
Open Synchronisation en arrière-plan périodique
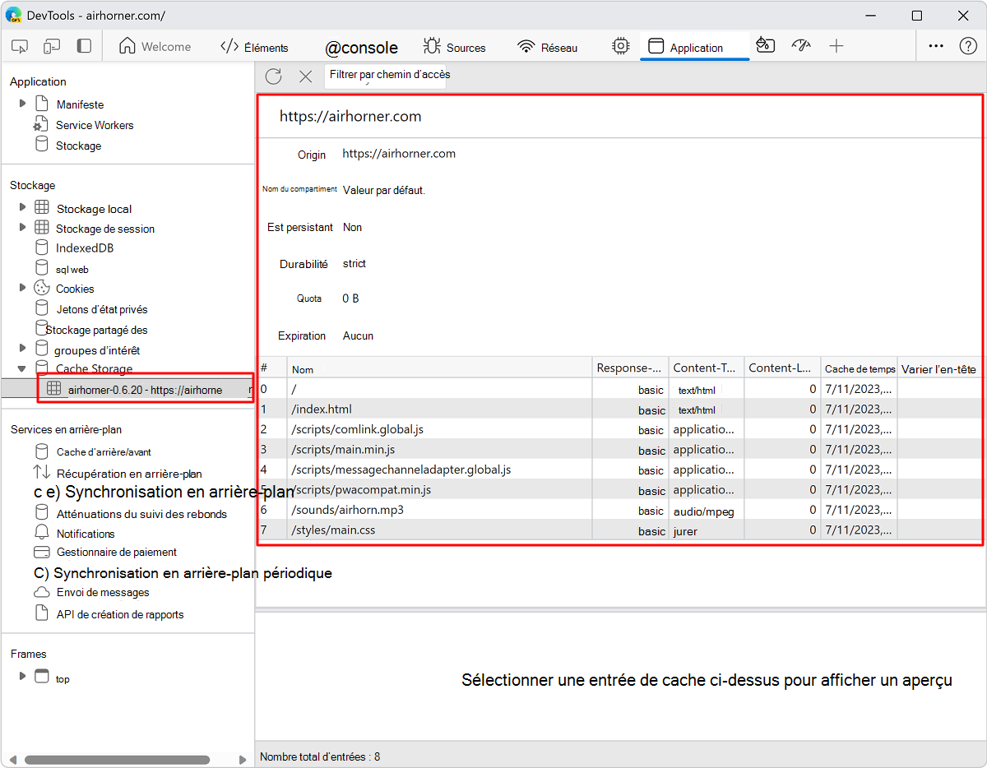183,572
